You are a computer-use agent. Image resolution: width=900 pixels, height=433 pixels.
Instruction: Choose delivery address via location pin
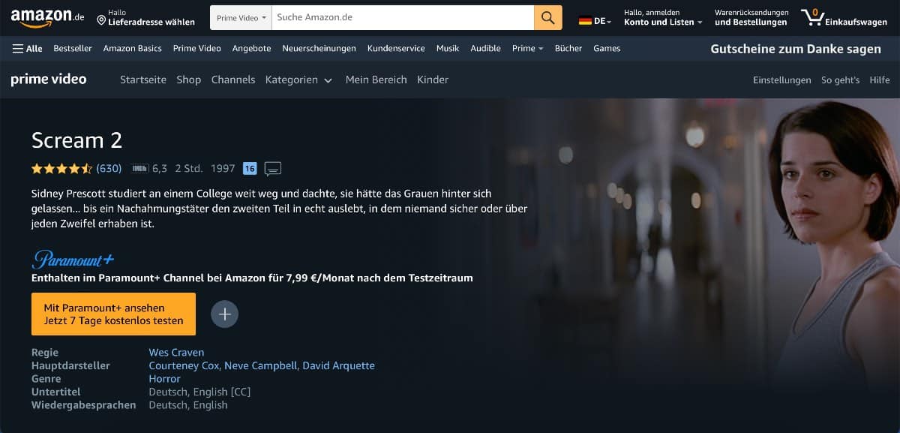click(x=145, y=17)
